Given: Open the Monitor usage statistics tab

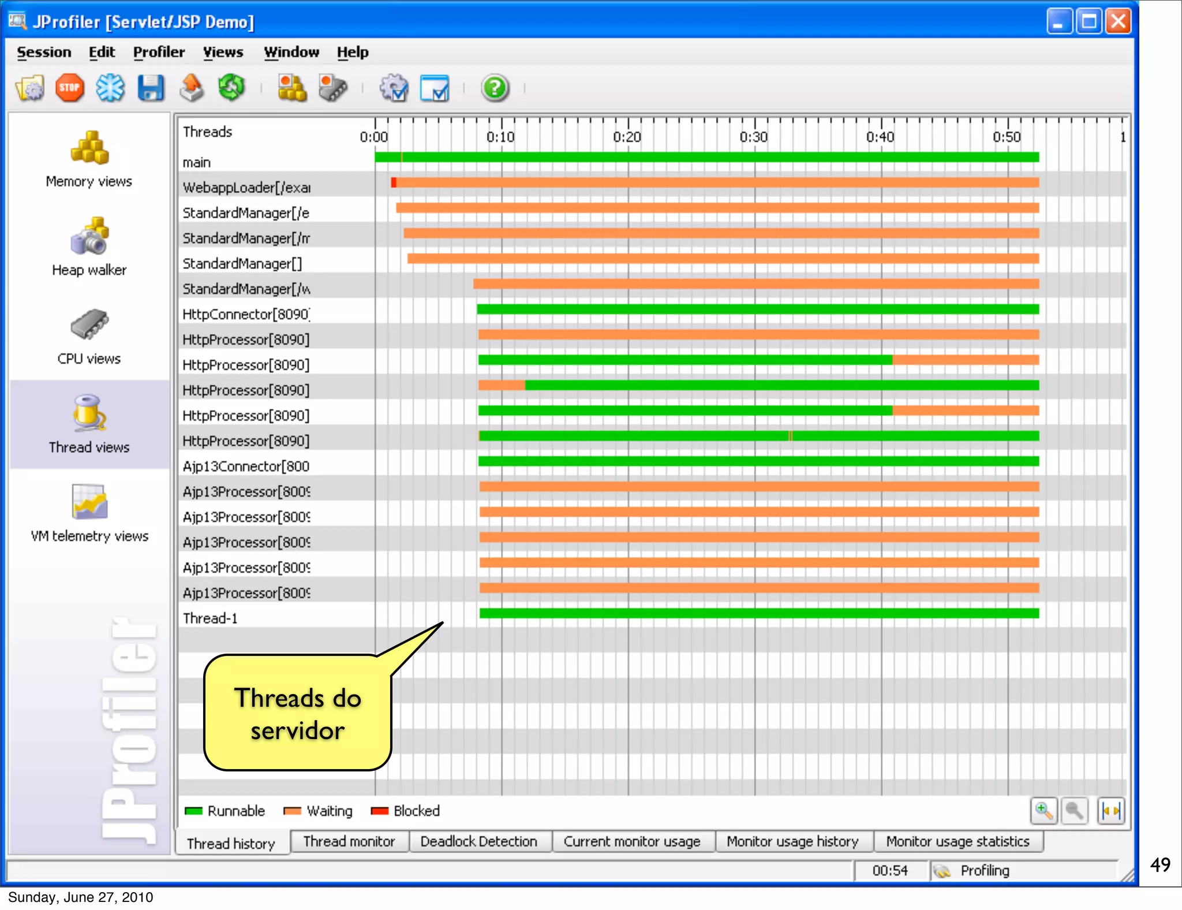Looking at the screenshot, I should click(x=957, y=842).
